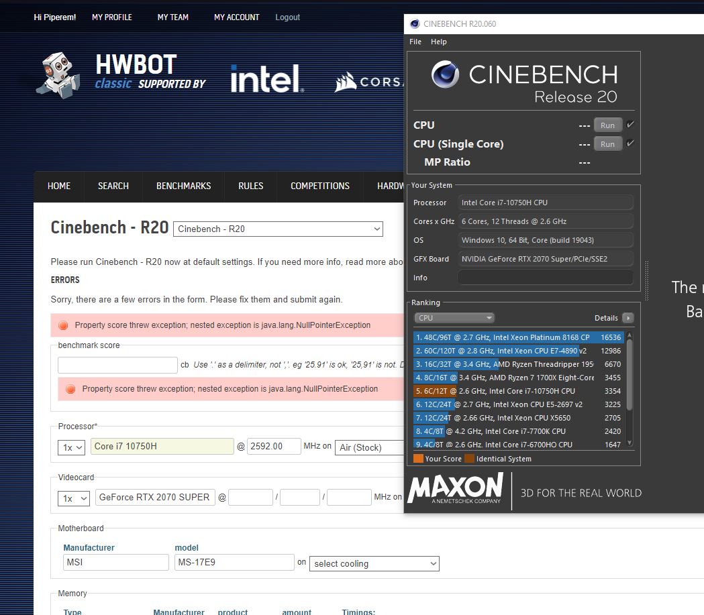Open the ranking Details arrow button
Viewport: 704px width, 615px height.
628,318
